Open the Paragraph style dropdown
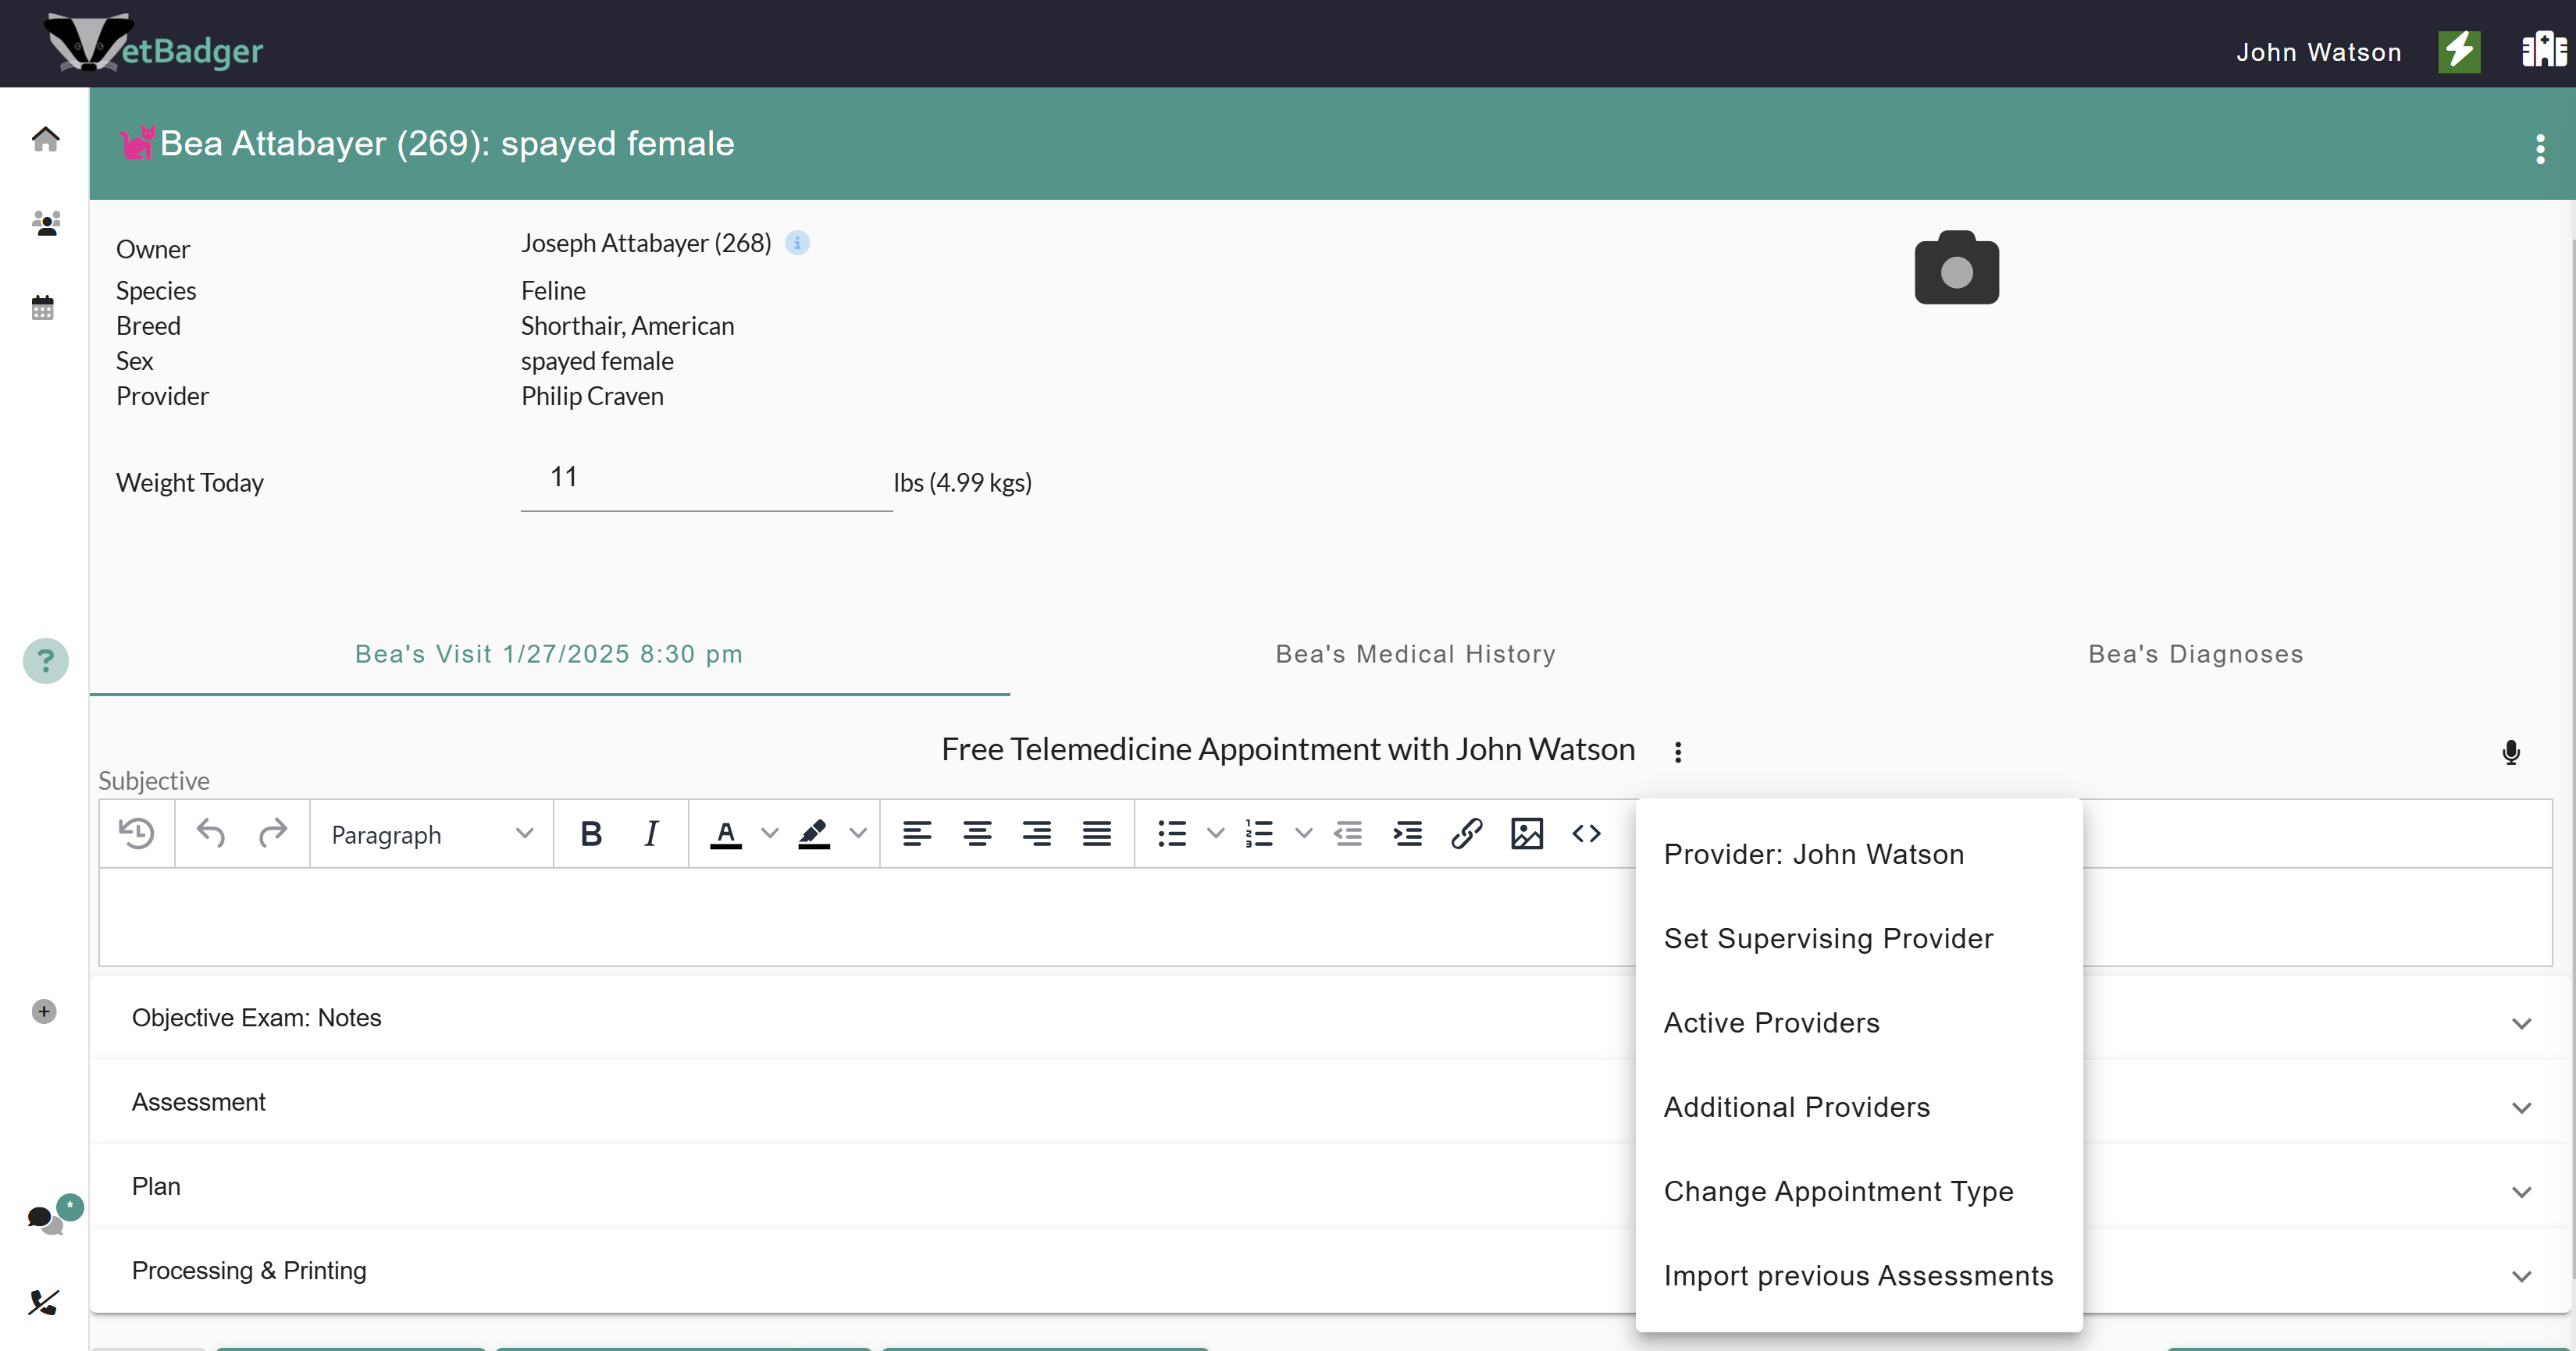 click(x=431, y=834)
